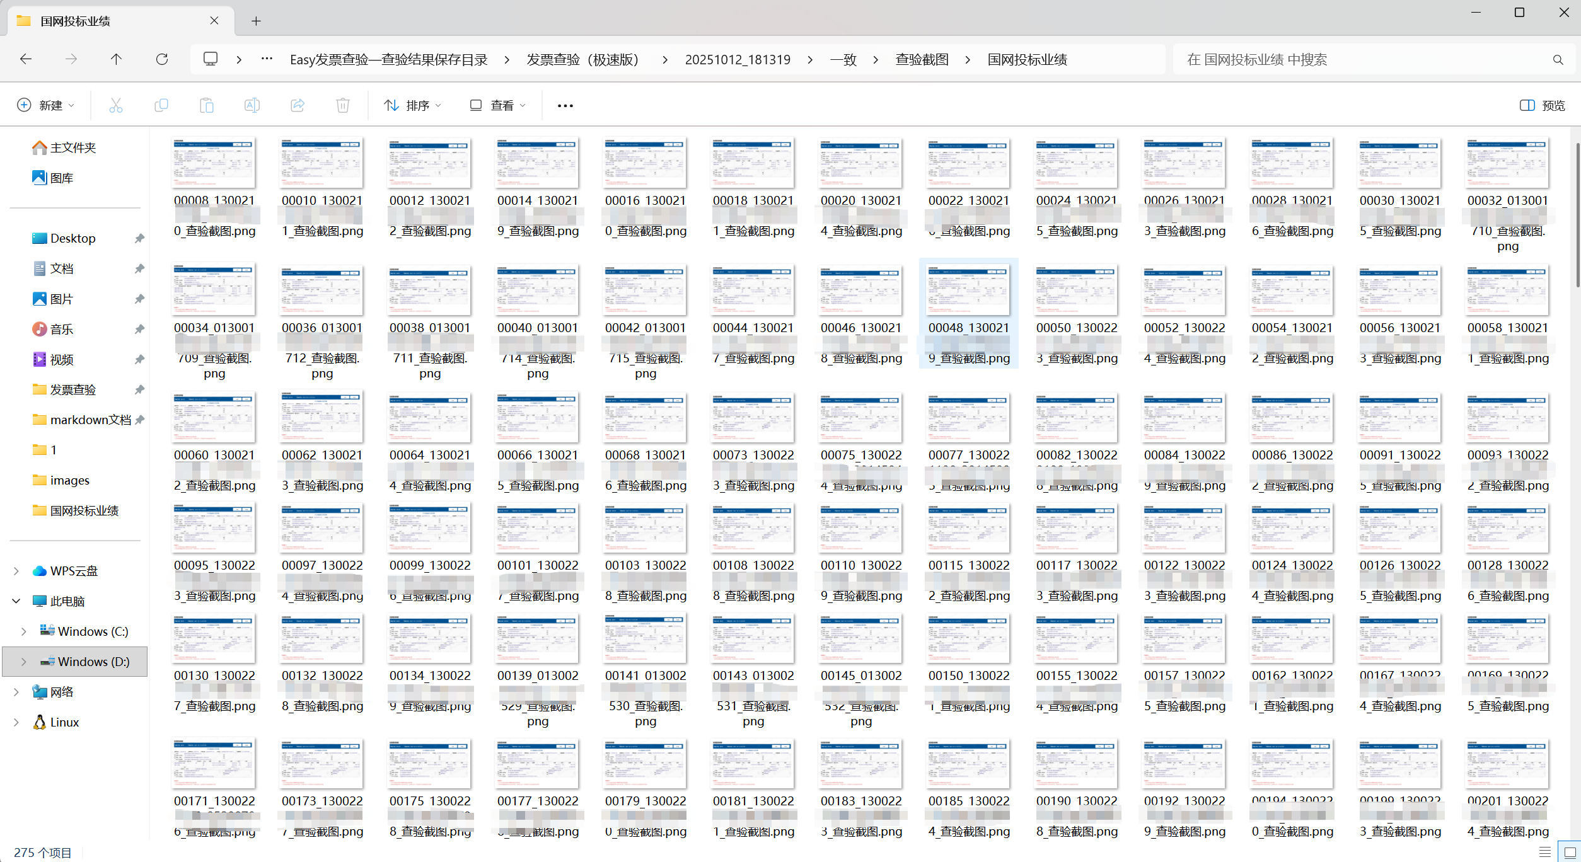Click the Delete trash icon

pos(342,105)
